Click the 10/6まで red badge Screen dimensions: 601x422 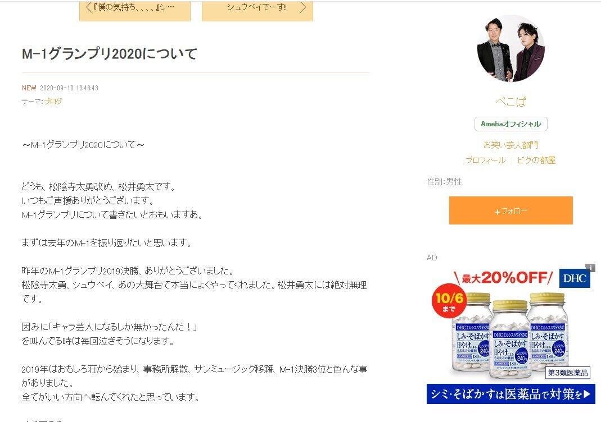click(449, 301)
